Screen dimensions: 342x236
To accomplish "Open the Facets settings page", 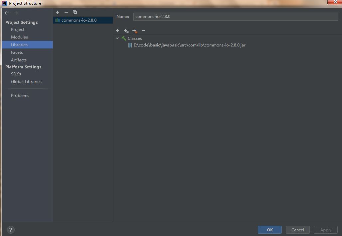I will (17, 52).
